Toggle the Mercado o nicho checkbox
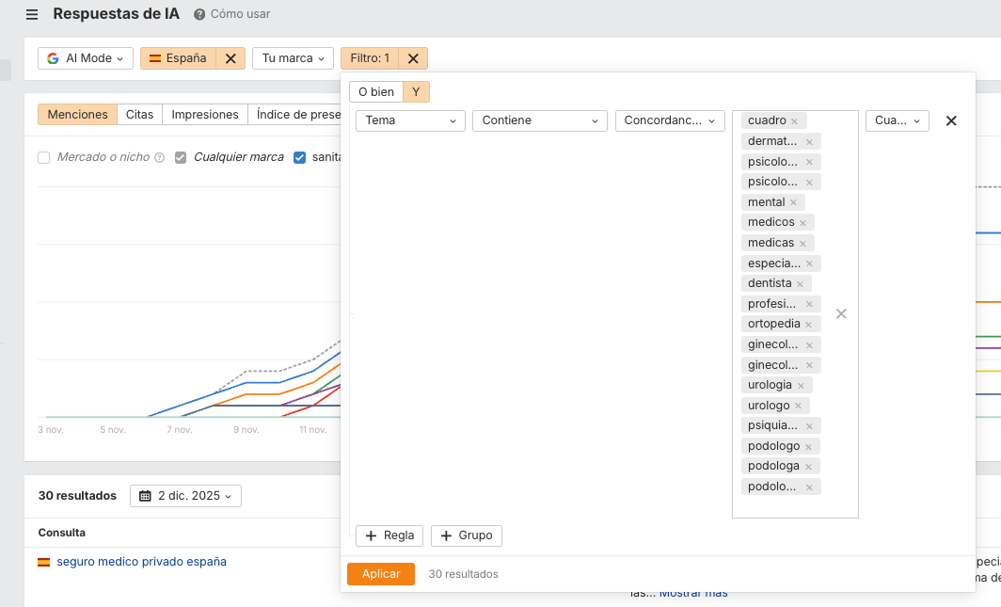Screen dimensions: 1001x607 (44, 158)
